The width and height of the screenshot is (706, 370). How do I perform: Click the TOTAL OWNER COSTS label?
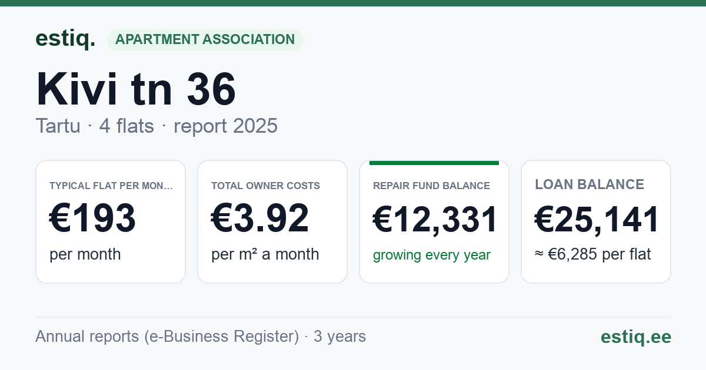click(x=265, y=186)
